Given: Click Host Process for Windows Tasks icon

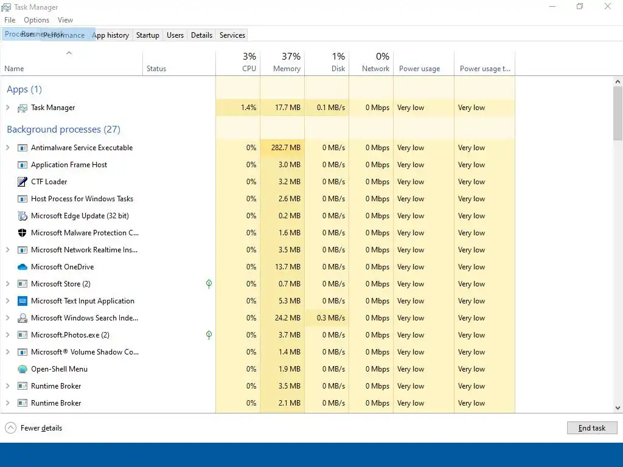Looking at the screenshot, I should click(23, 199).
